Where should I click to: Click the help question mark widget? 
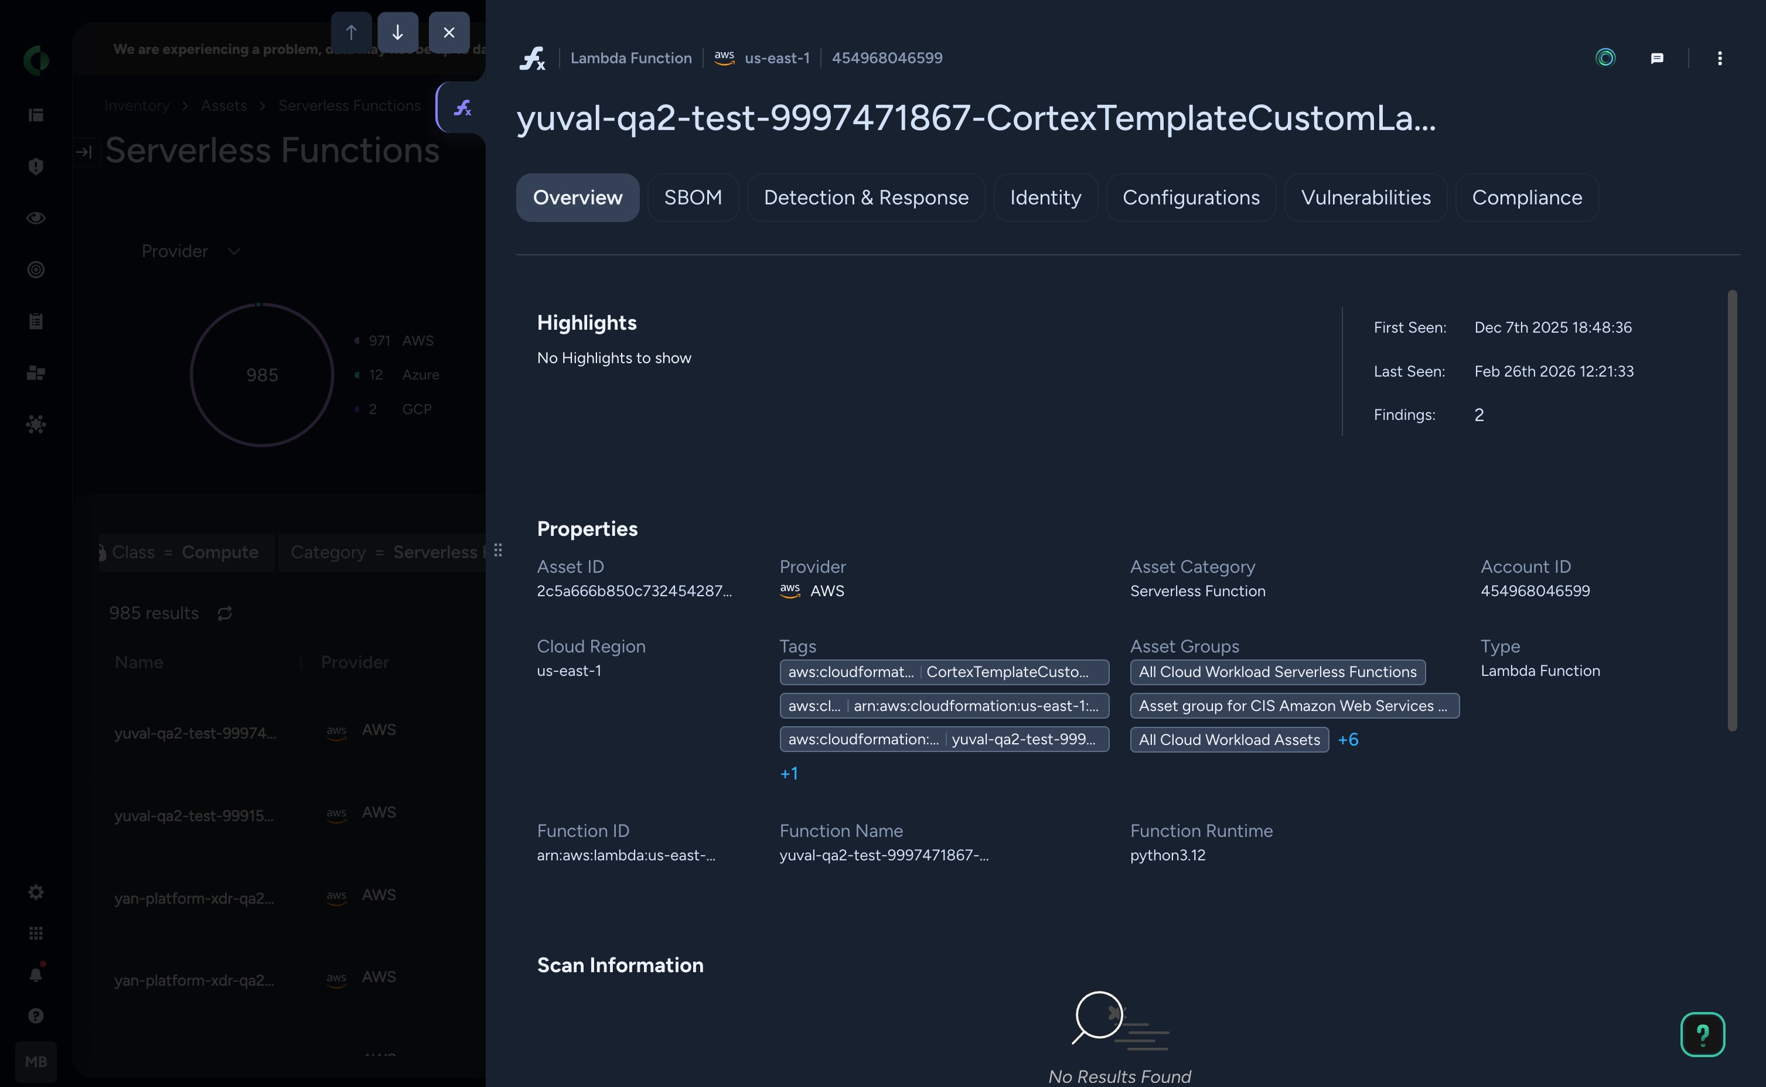[x=1702, y=1034]
